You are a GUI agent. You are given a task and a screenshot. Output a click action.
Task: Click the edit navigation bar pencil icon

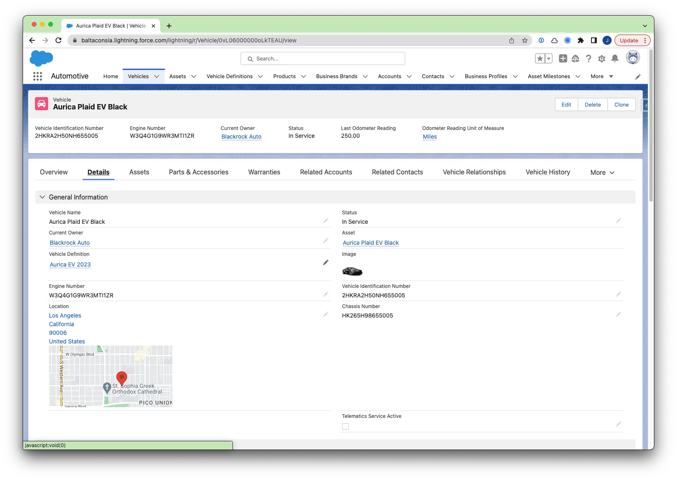(x=638, y=77)
